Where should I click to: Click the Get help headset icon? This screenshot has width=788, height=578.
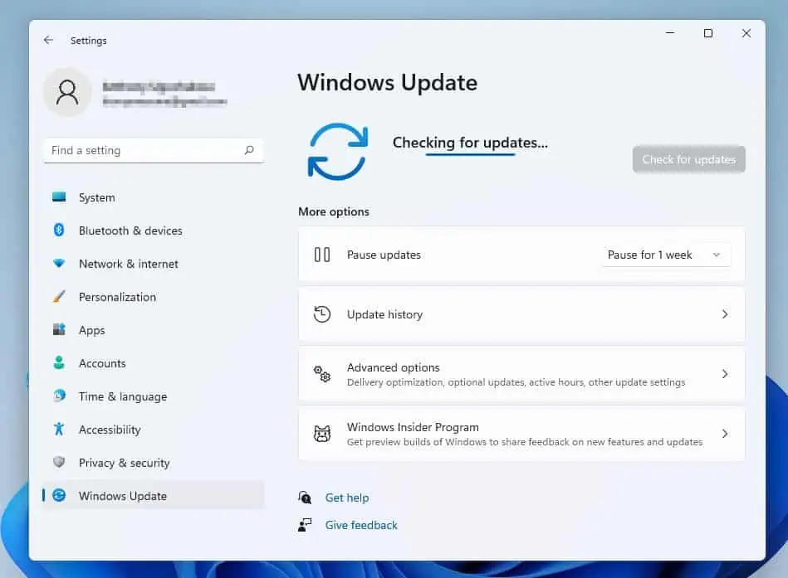(x=305, y=498)
